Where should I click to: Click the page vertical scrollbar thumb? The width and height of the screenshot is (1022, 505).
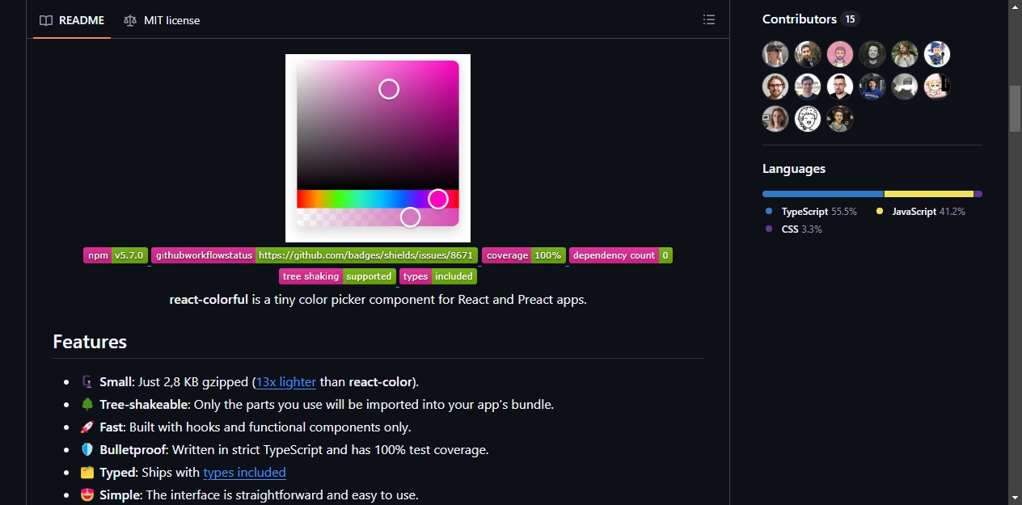[1015, 107]
